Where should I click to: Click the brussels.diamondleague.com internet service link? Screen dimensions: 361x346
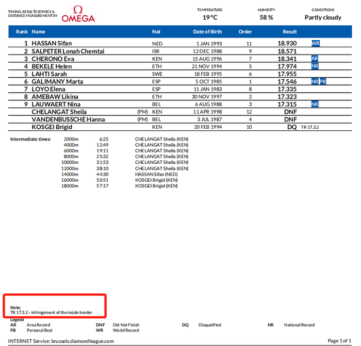pyautogui.click(x=83, y=341)
